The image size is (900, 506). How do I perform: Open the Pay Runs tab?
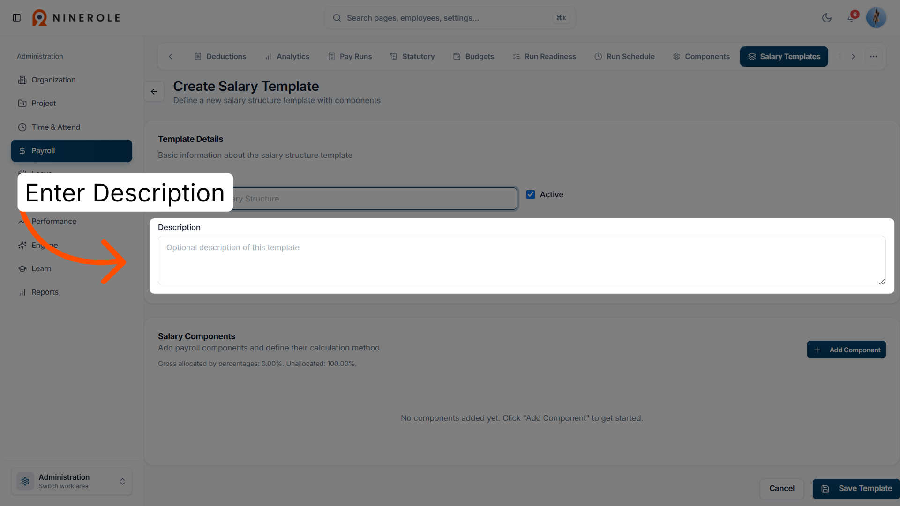pyautogui.click(x=350, y=56)
